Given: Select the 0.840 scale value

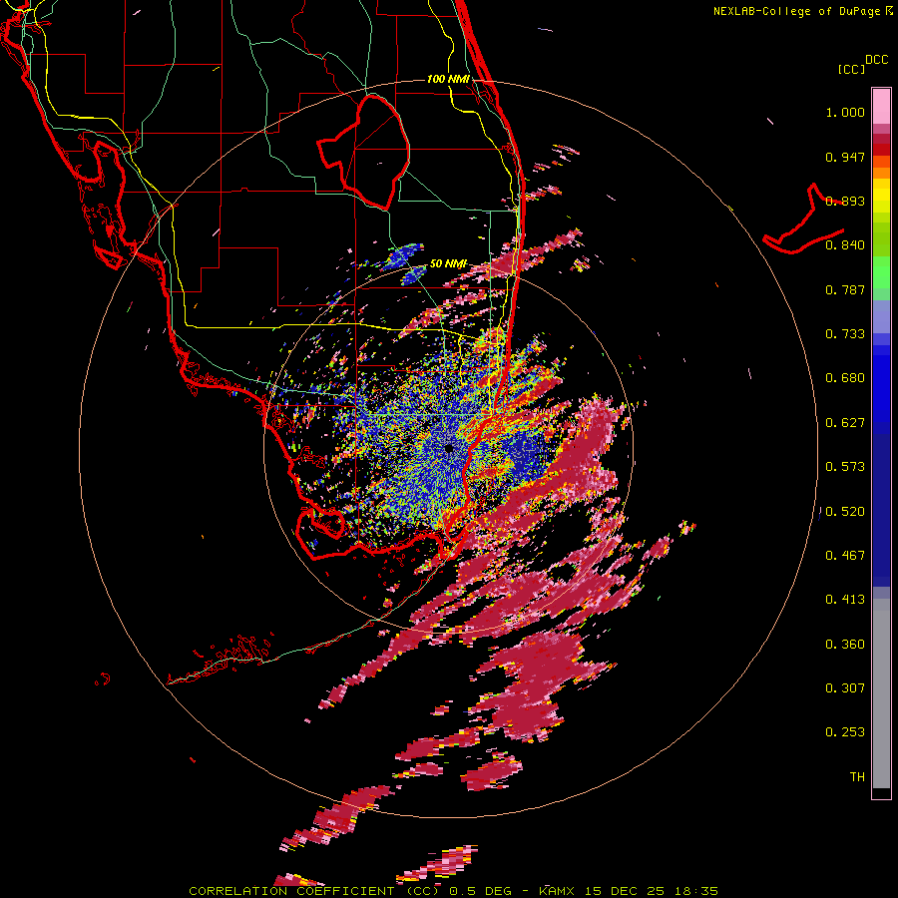Looking at the screenshot, I should point(845,245).
